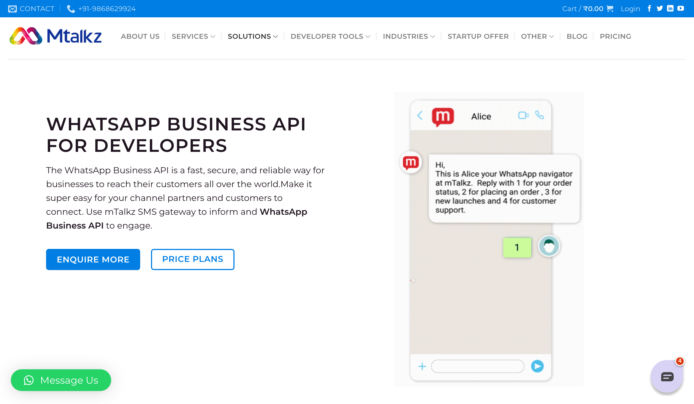Viewport: 694px width, 404px height.
Task: Visit the Facebook page icon
Action: pos(649,8)
